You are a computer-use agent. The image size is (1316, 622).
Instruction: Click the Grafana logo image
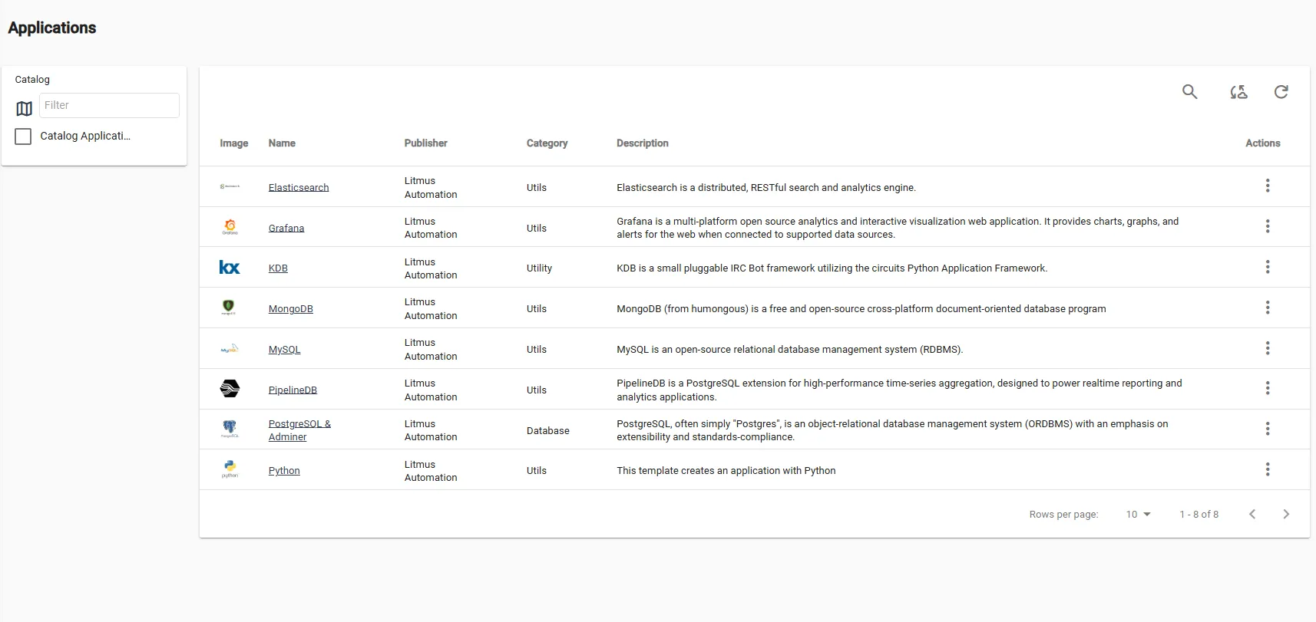[230, 227]
